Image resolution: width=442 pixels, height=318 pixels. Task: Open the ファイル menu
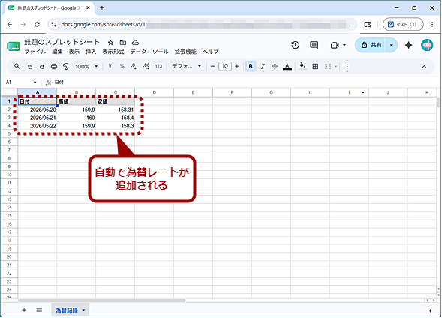[x=35, y=52]
